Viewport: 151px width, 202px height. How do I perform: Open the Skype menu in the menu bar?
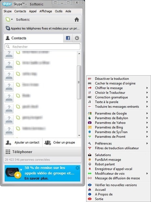coord(7,11)
